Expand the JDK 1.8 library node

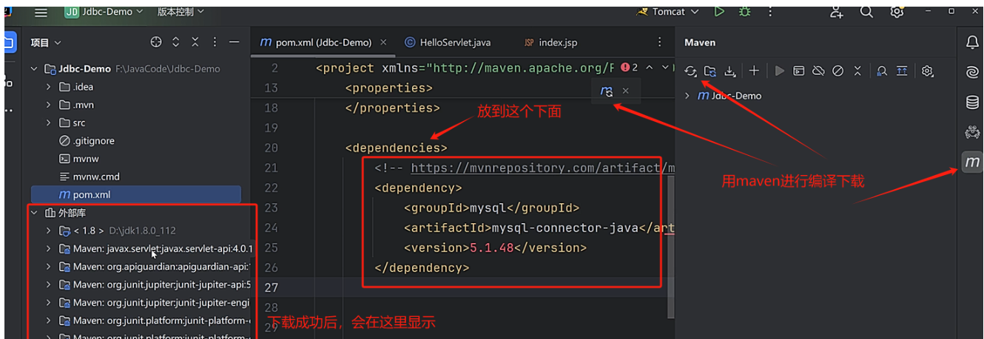(49, 230)
